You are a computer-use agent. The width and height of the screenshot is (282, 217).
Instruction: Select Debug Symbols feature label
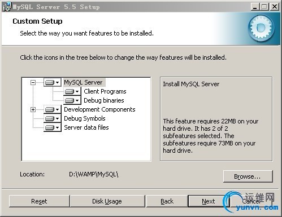(x=85, y=118)
